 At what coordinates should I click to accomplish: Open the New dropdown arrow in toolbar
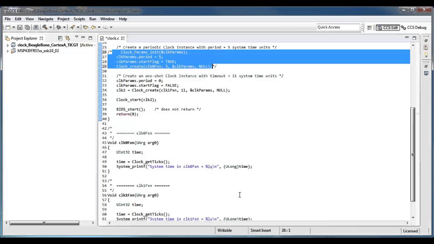(14, 27)
